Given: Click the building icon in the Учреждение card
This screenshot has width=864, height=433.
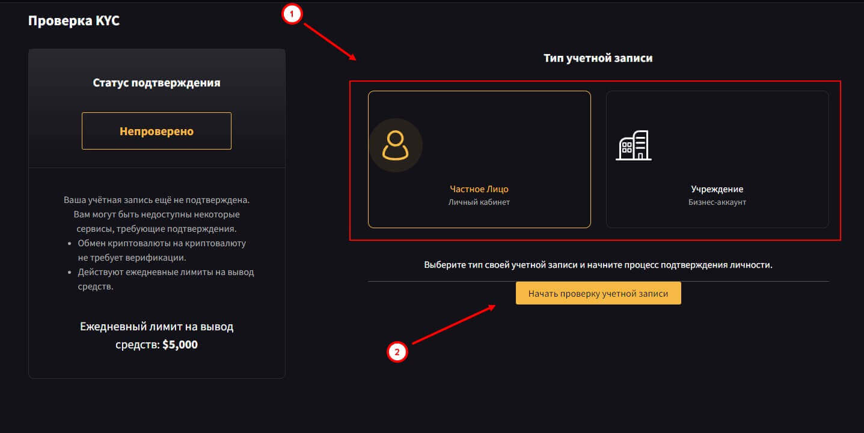Looking at the screenshot, I should (x=634, y=145).
